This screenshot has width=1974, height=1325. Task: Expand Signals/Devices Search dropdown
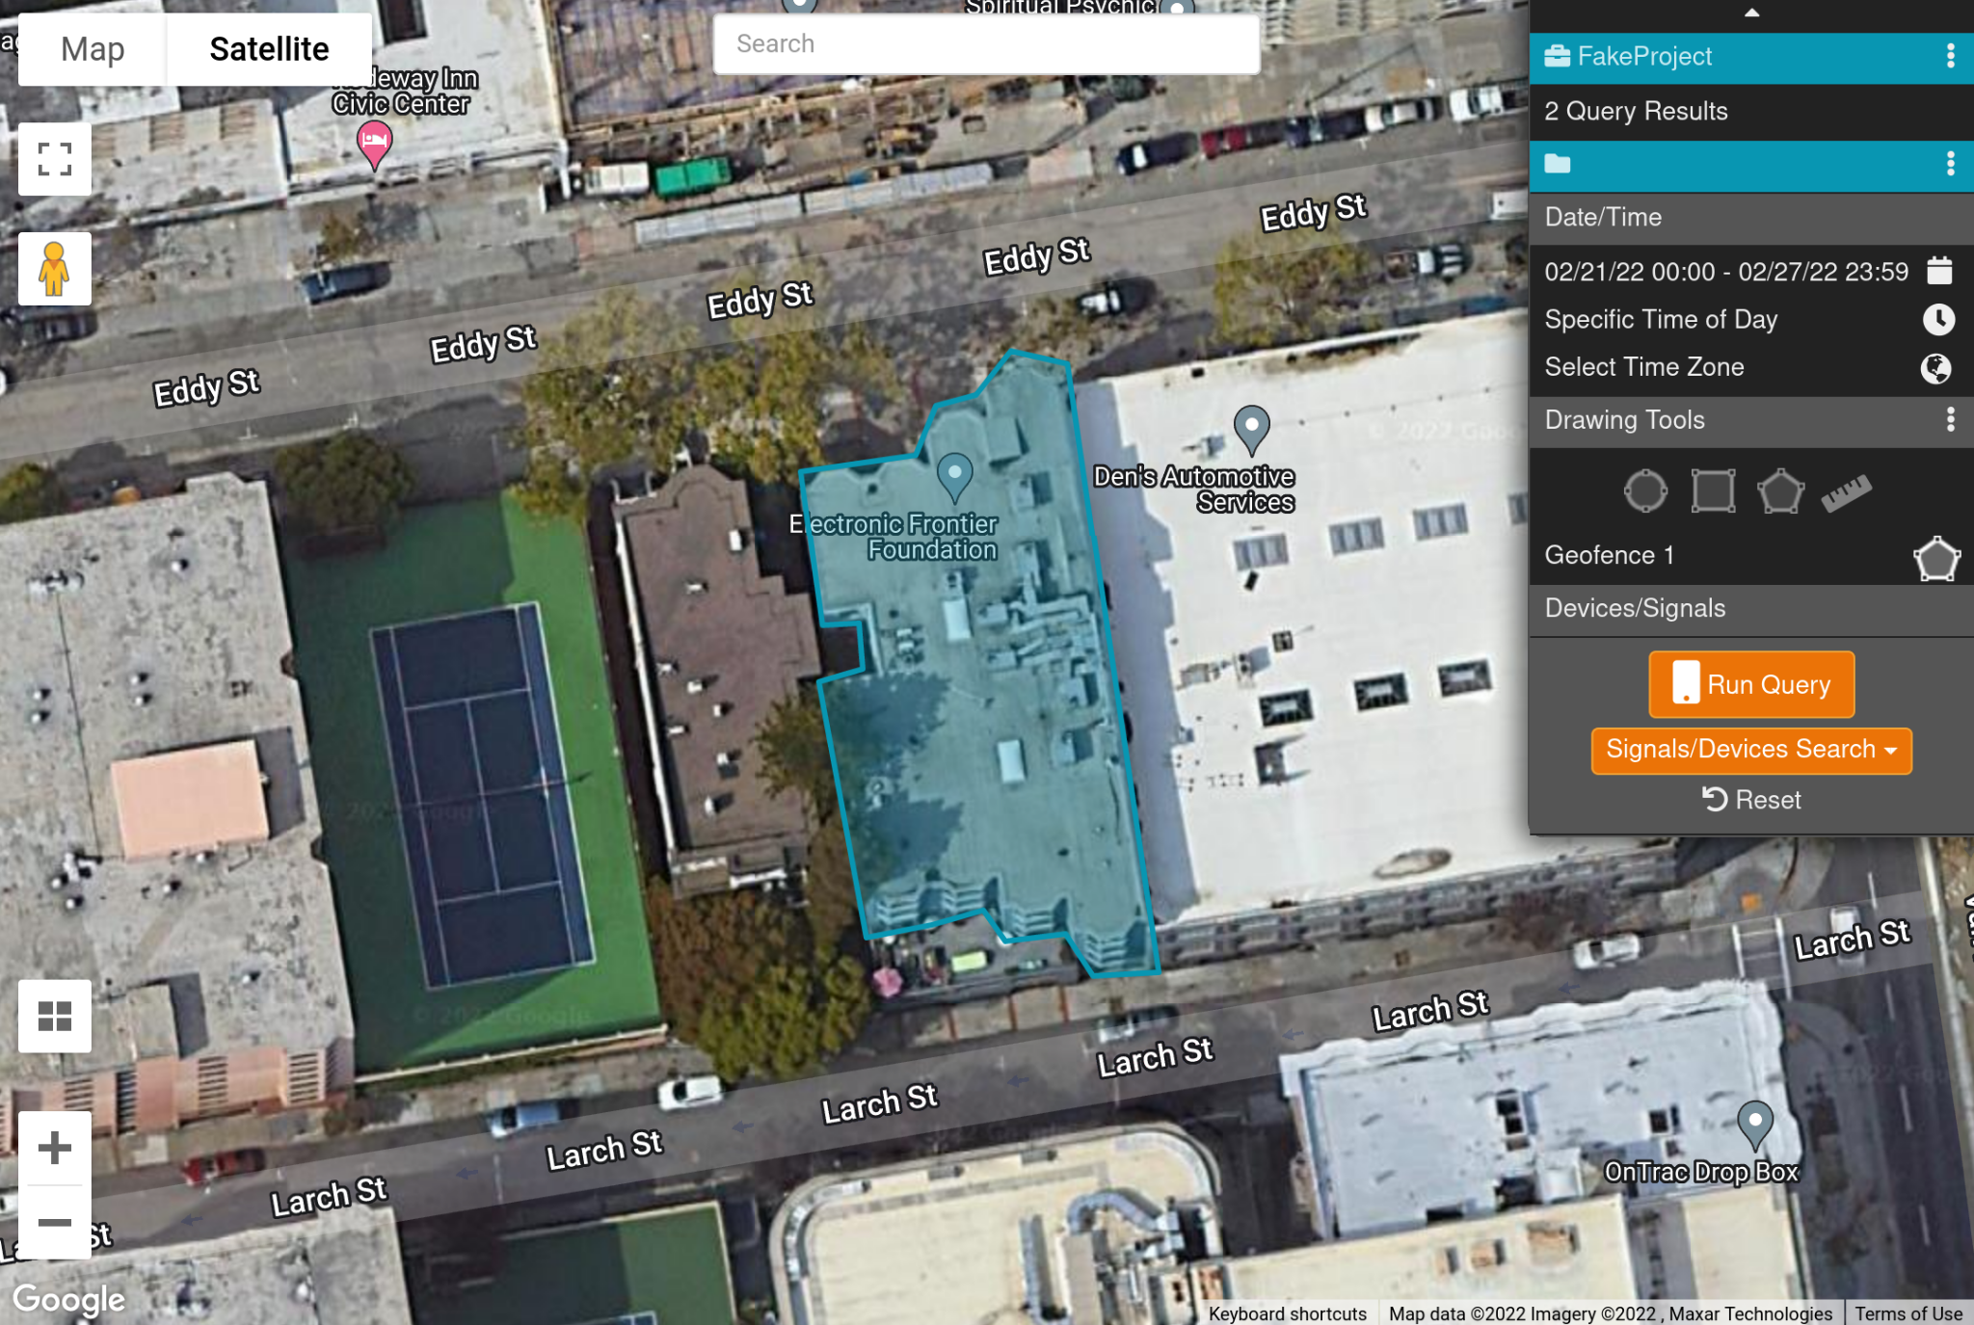click(1751, 750)
